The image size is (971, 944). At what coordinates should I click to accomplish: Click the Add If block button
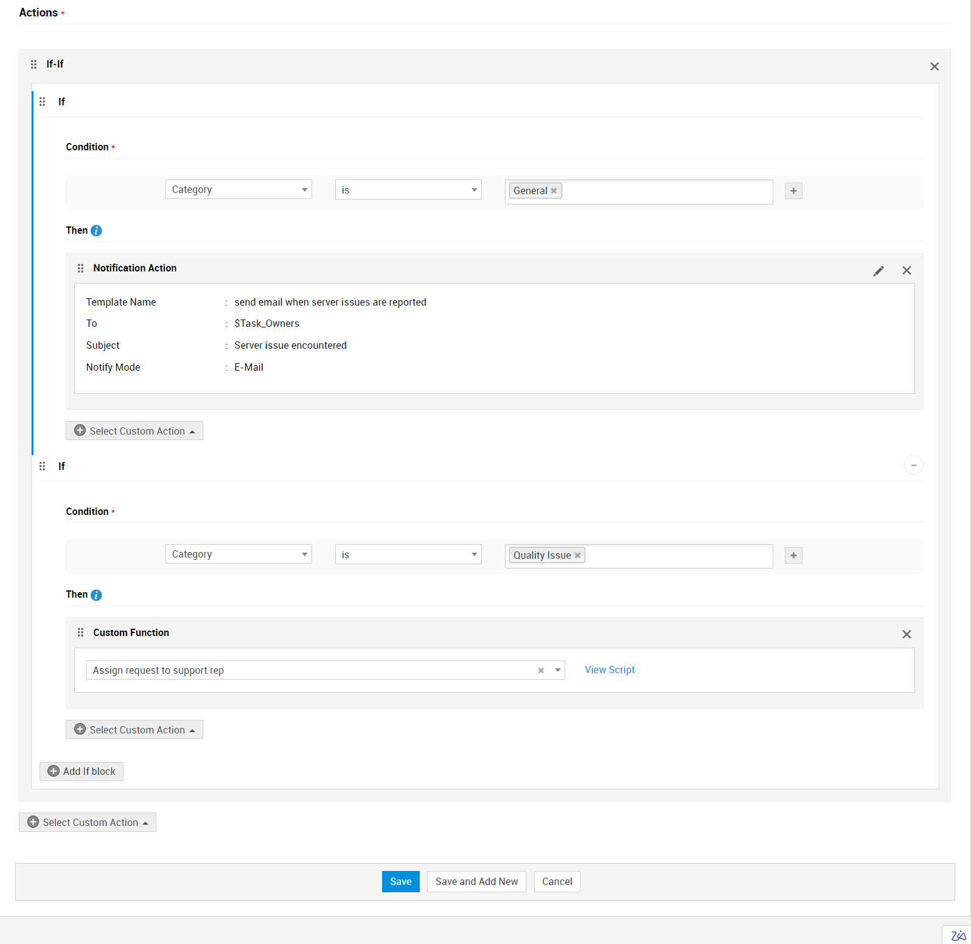pos(82,772)
